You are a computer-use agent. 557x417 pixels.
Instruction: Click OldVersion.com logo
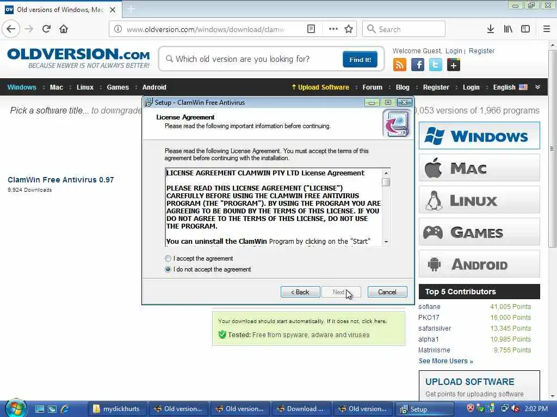click(x=78, y=59)
